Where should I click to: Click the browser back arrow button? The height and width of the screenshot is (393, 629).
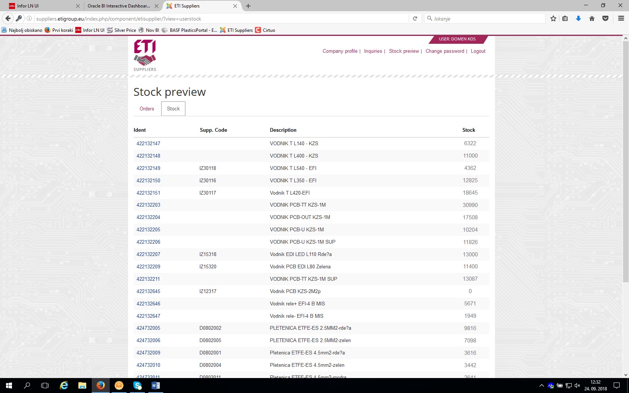coord(8,18)
